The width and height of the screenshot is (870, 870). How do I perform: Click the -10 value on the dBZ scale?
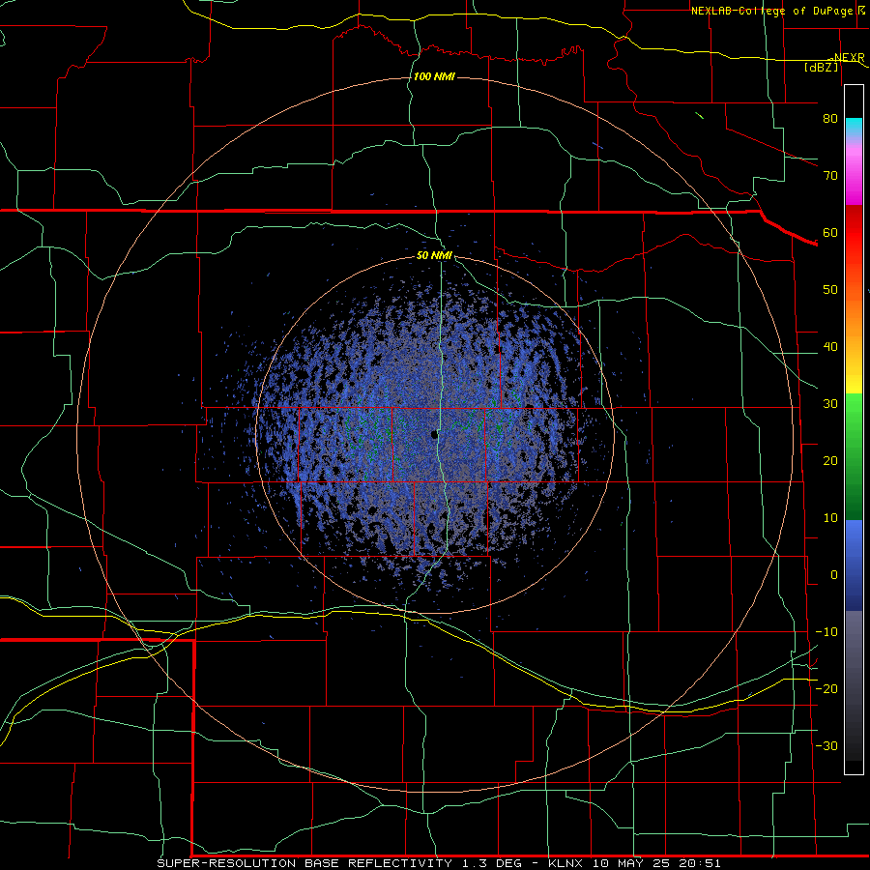pos(826,632)
